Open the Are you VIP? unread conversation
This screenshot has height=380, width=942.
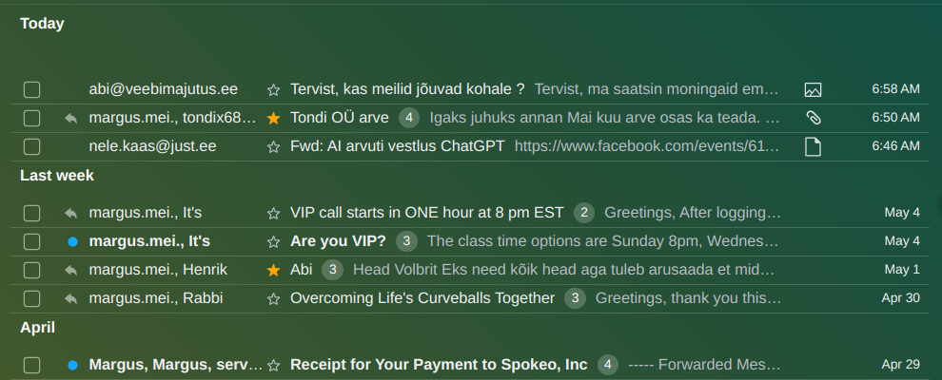[x=338, y=241]
